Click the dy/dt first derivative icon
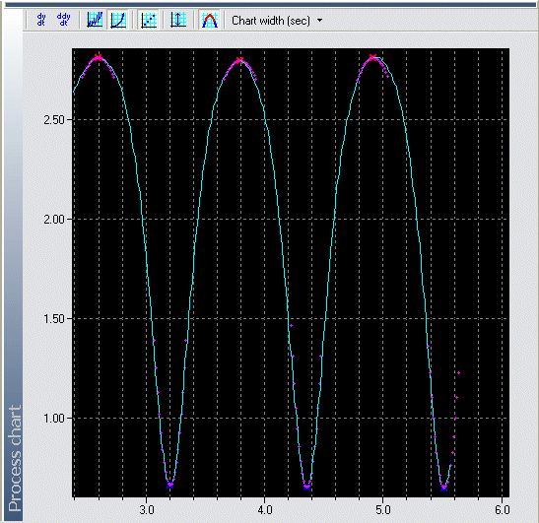Image resolution: width=539 pixels, height=523 pixels. 41,20
